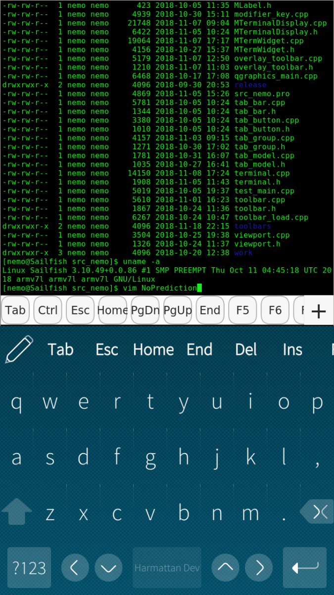334x595 pixels.
Task: Tap the shift arrow key
Action: coord(17,511)
